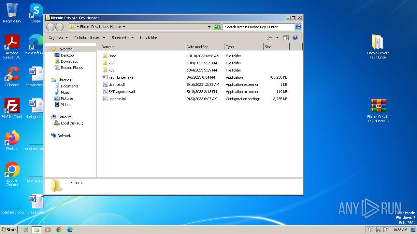Click the taskbar clock showing 8:33 AM

coord(400,230)
